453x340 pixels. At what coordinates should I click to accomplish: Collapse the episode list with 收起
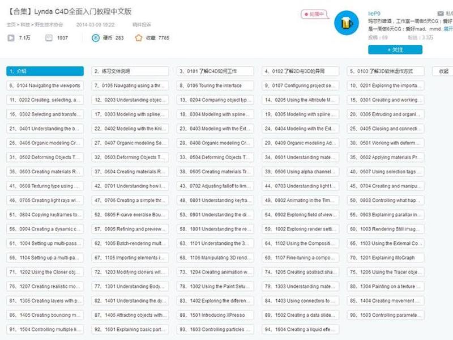coord(443,71)
